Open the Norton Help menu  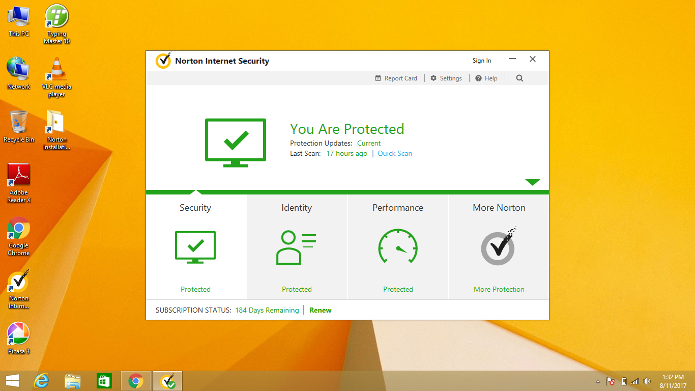pos(486,78)
